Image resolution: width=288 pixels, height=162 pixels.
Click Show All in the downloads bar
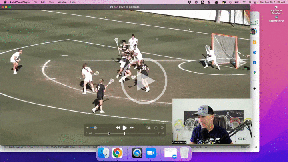pyautogui.click(x=245, y=147)
